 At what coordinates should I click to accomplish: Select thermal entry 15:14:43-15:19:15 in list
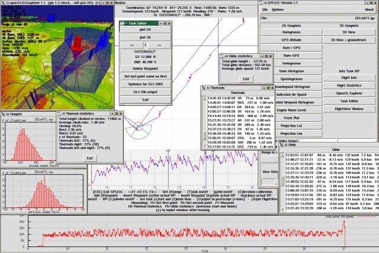(240, 116)
